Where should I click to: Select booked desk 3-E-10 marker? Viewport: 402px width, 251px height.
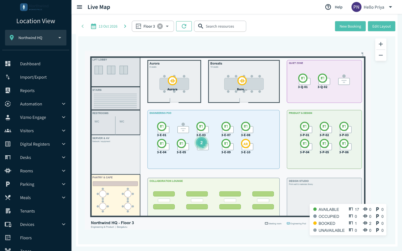[246, 144]
